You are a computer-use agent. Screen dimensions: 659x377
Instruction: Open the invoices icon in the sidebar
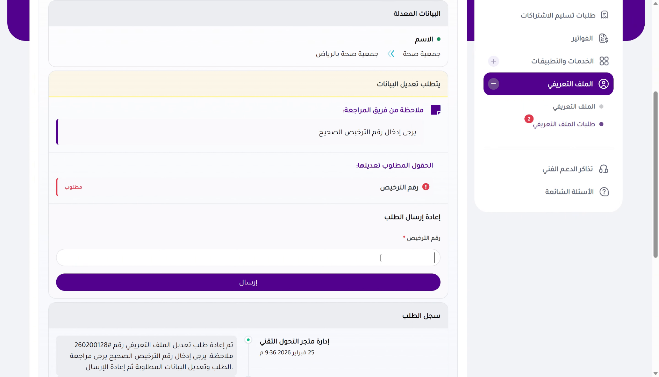coord(604,38)
